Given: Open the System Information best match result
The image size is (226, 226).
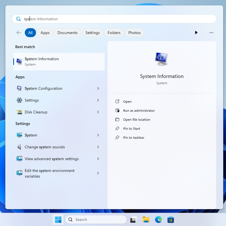Looking at the screenshot, I should pos(59,62).
